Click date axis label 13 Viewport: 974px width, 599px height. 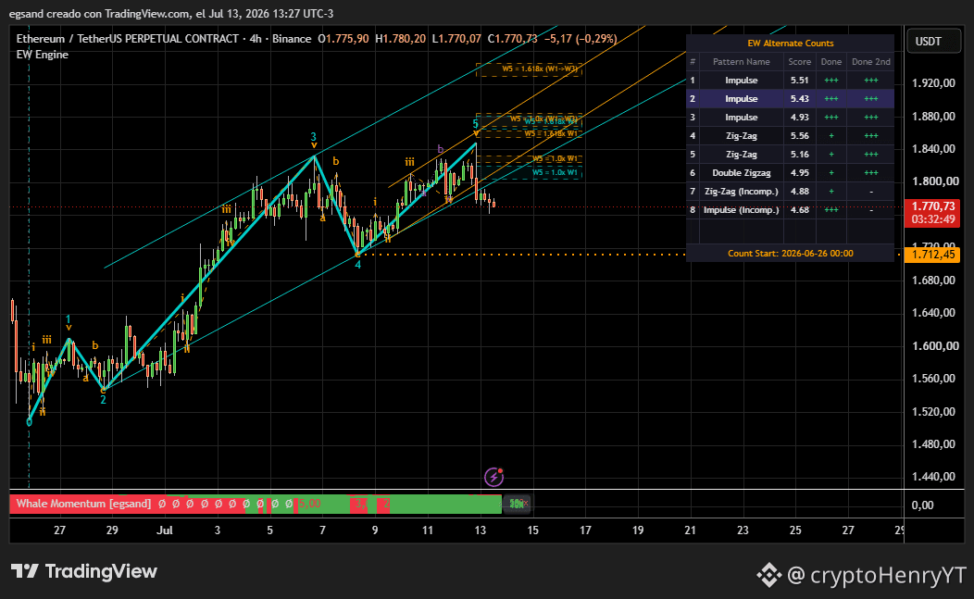tap(481, 530)
